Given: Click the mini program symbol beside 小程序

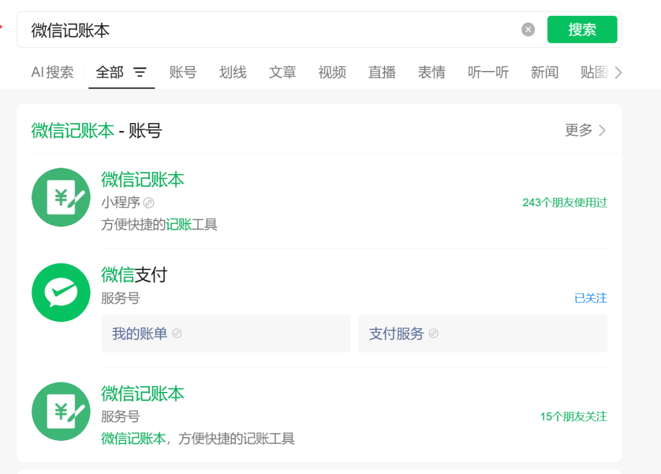Looking at the screenshot, I should click(149, 203).
